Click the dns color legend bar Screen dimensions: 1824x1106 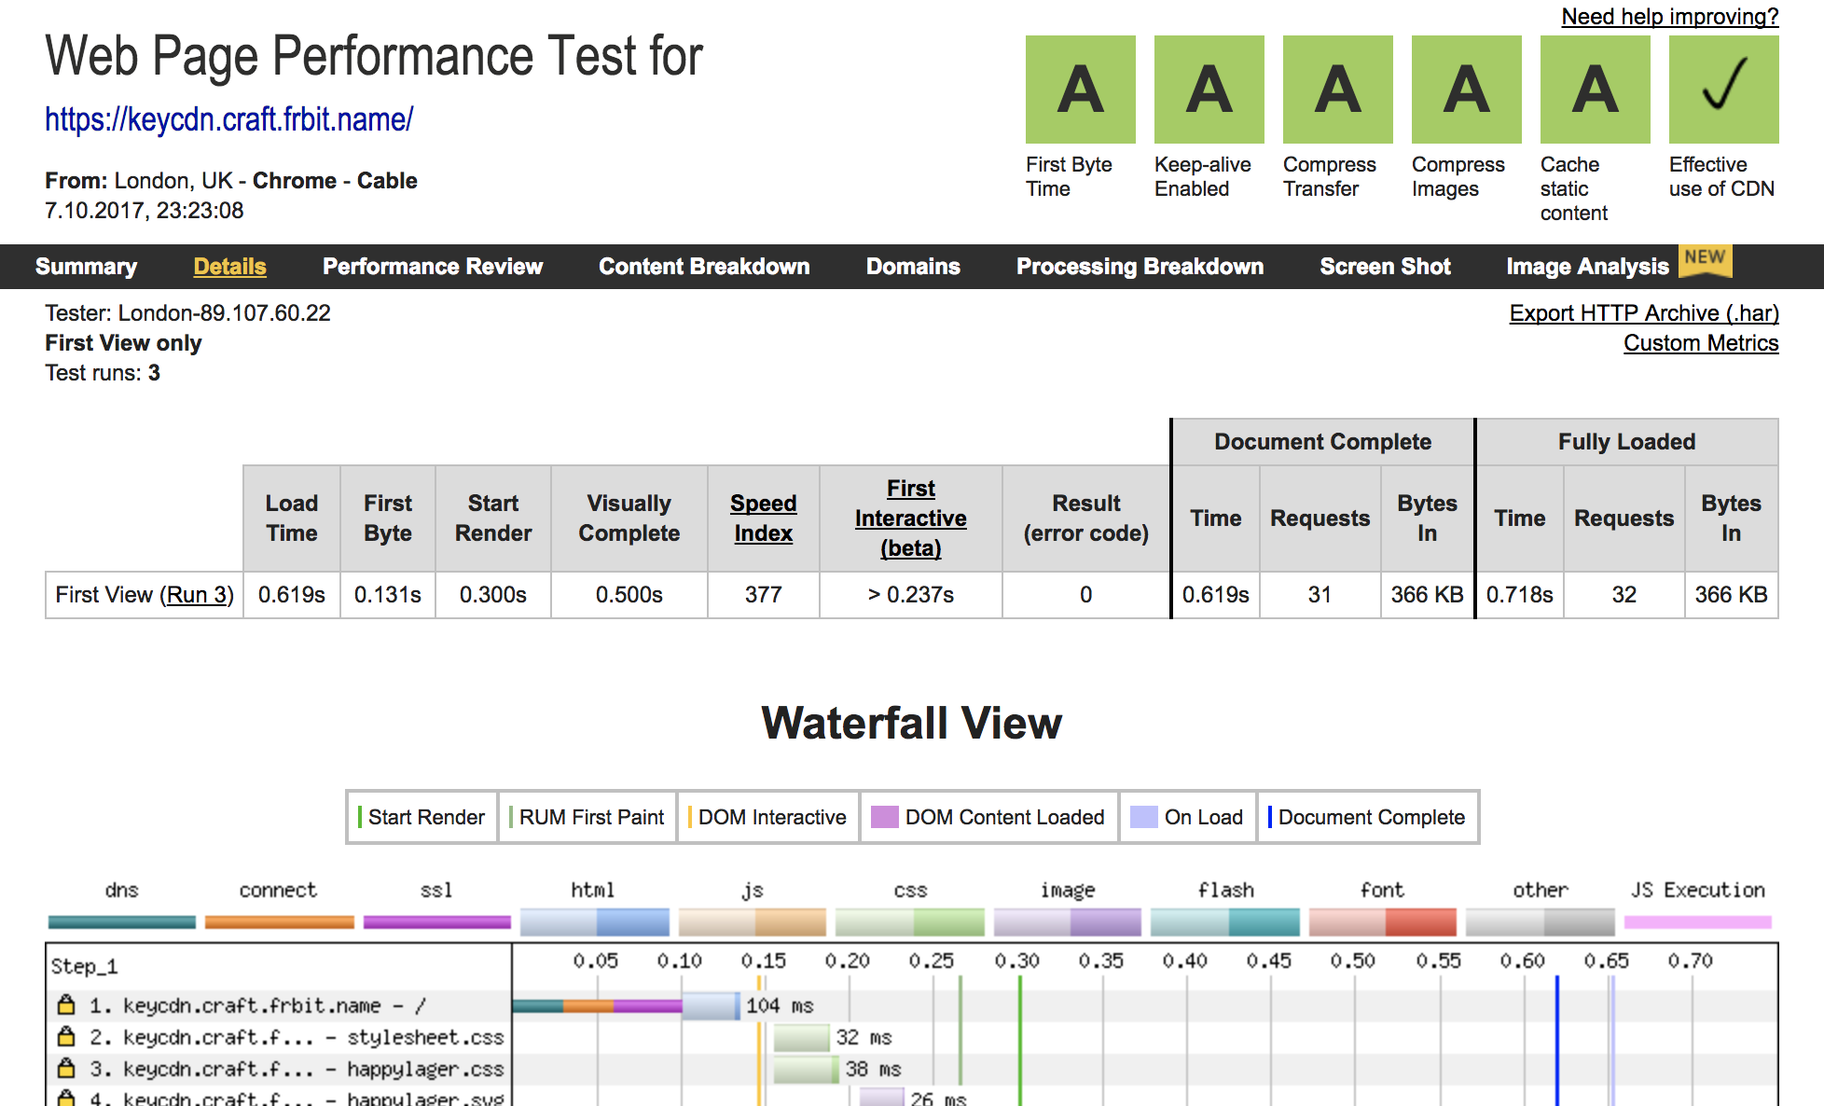(x=122, y=922)
